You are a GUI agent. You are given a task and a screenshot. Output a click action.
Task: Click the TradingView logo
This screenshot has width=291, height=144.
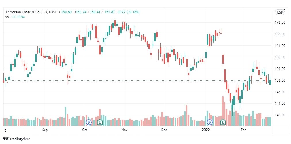click(16, 139)
